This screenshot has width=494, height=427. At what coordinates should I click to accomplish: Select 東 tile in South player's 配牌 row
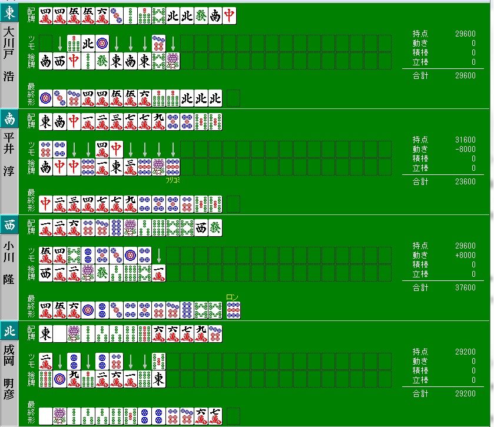pos(45,122)
